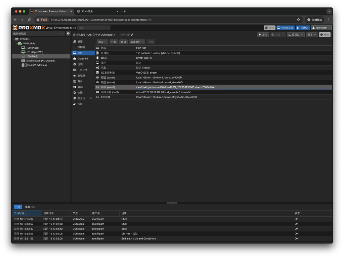Click the pencil icon next to 没有标记
The height and width of the screenshot is (258, 344).
coord(132,35)
